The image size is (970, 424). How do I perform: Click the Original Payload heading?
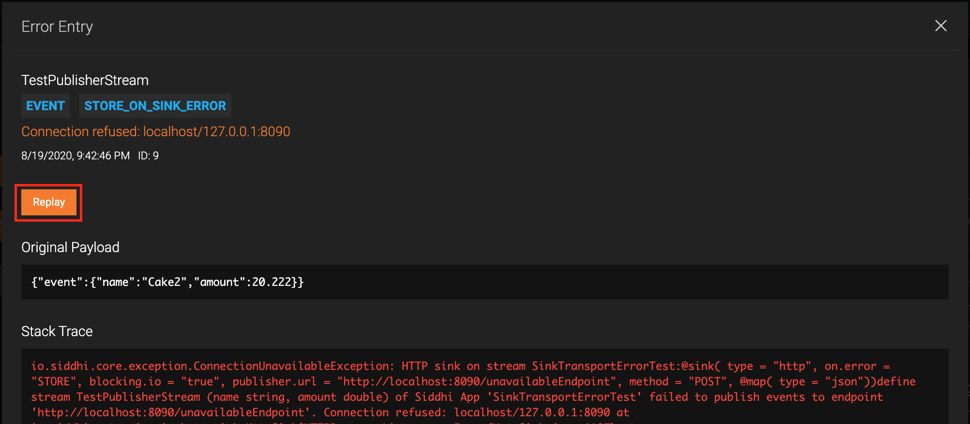[70, 247]
